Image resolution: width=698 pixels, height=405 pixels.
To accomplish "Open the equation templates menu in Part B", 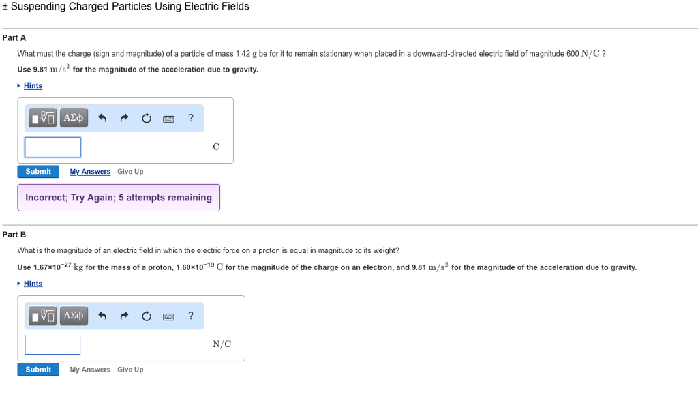I will [x=42, y=315].
